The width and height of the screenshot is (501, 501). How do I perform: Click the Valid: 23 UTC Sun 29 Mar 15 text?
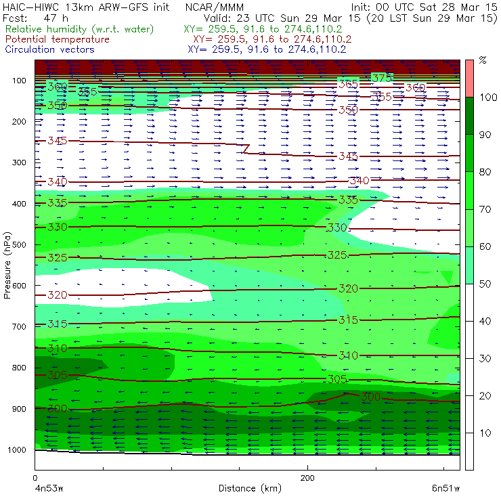[283, 18]
